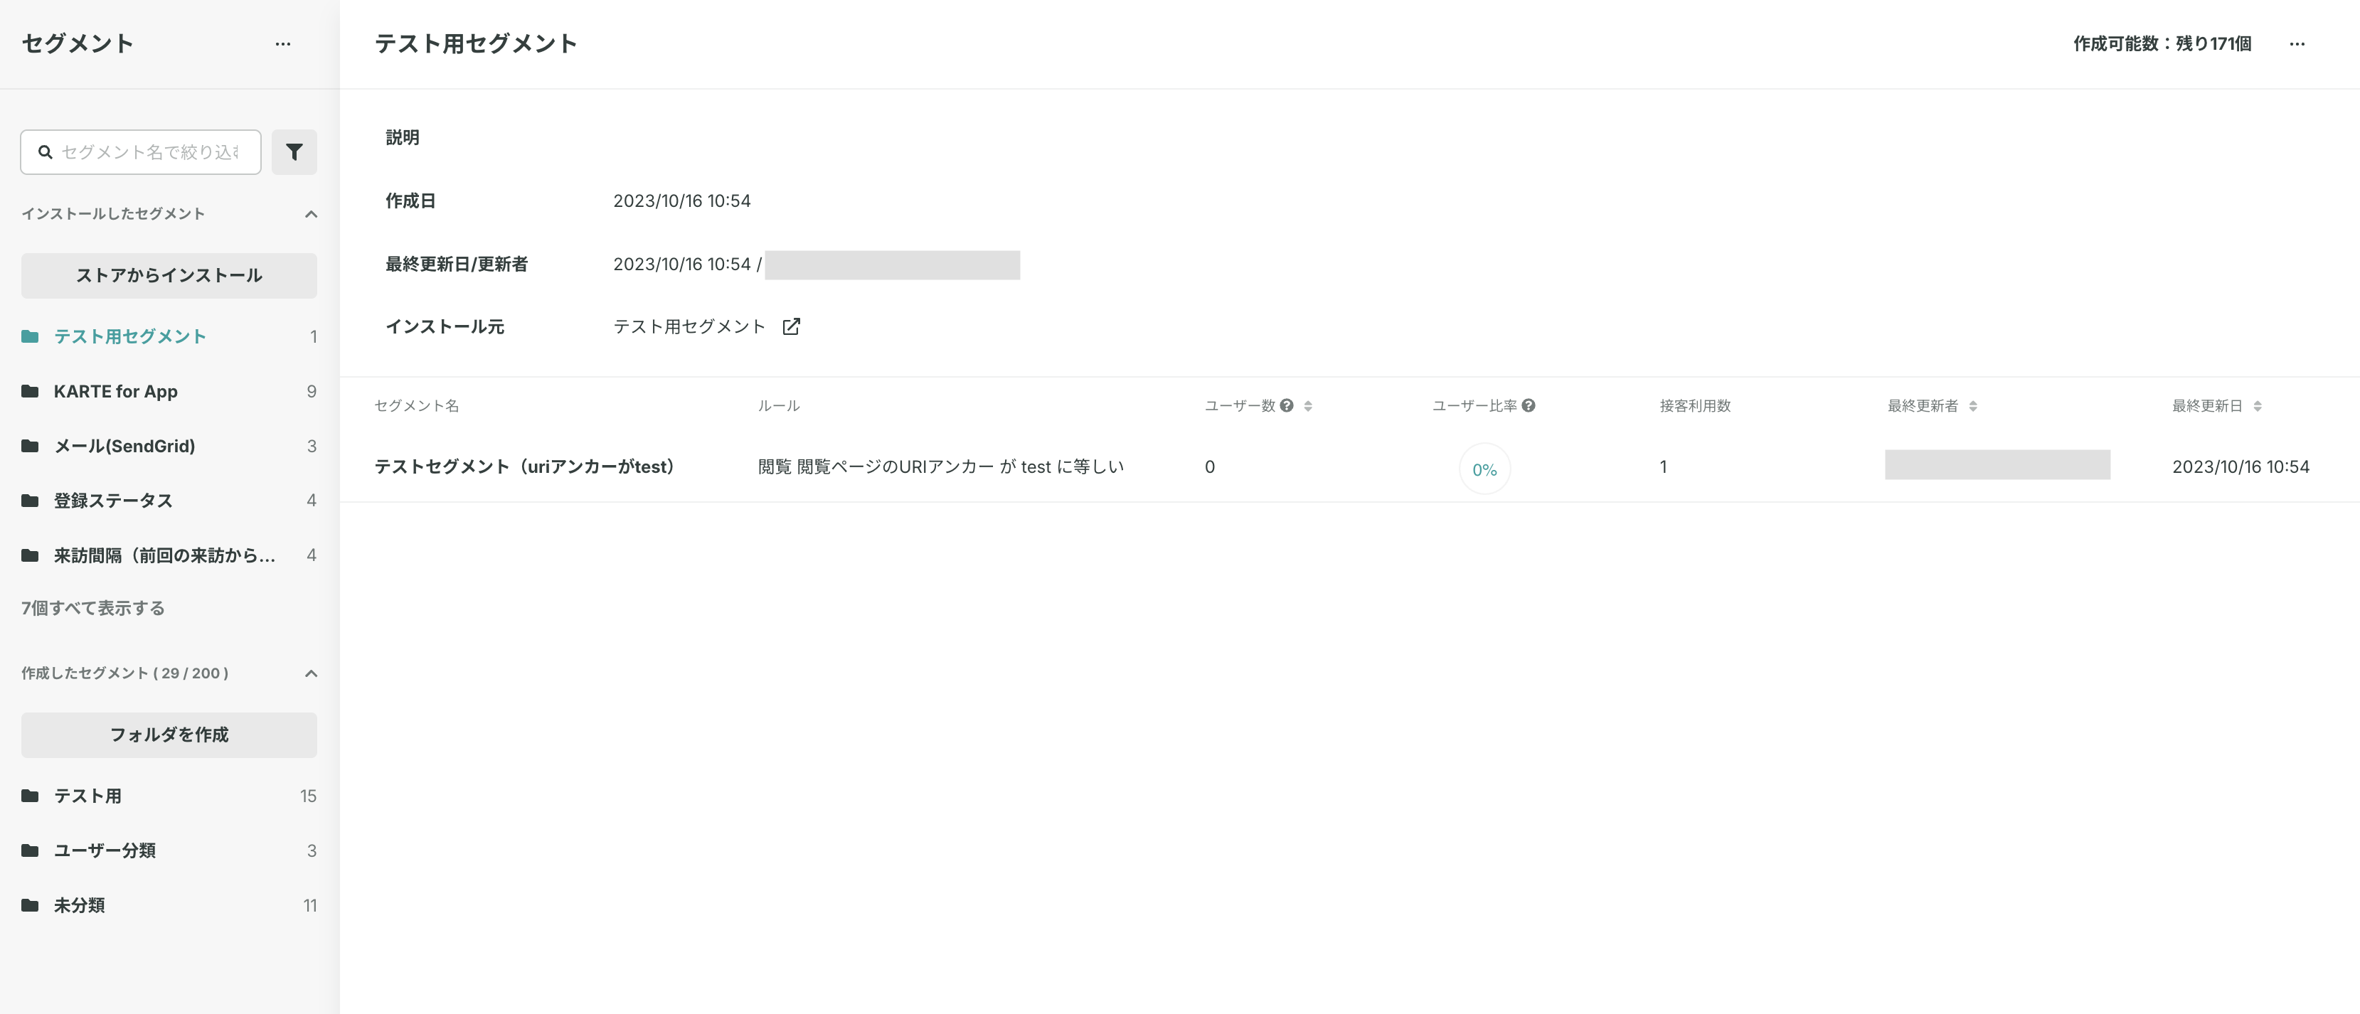Click the テスト用セグメント folder icon
This screenshot has width=2360, height=1014.
pyautogui.click(x=31, y=336)
